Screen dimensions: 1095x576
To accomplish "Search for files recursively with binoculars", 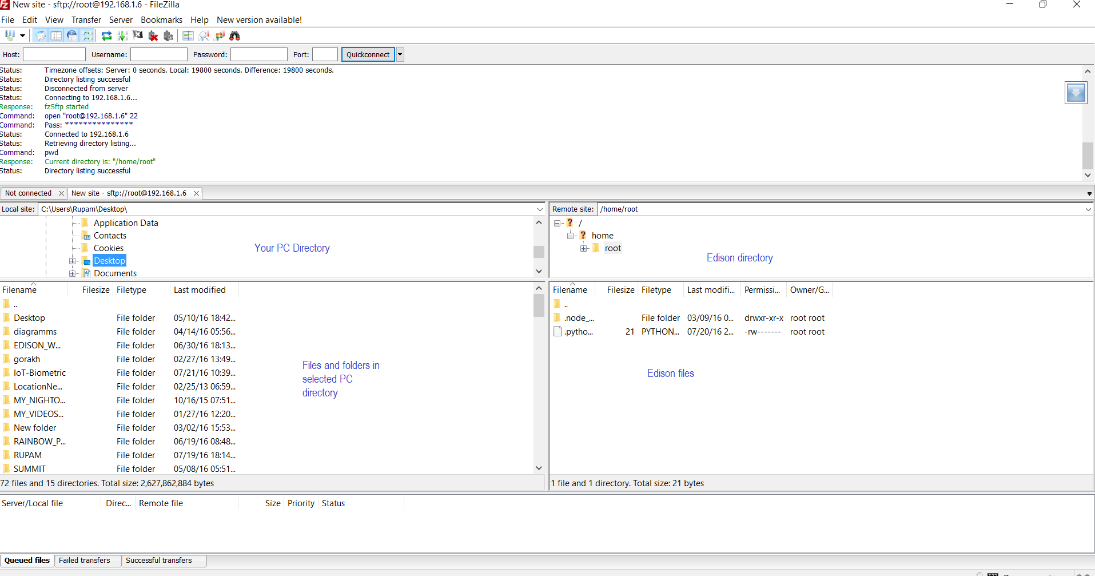I will click(234, 35).
